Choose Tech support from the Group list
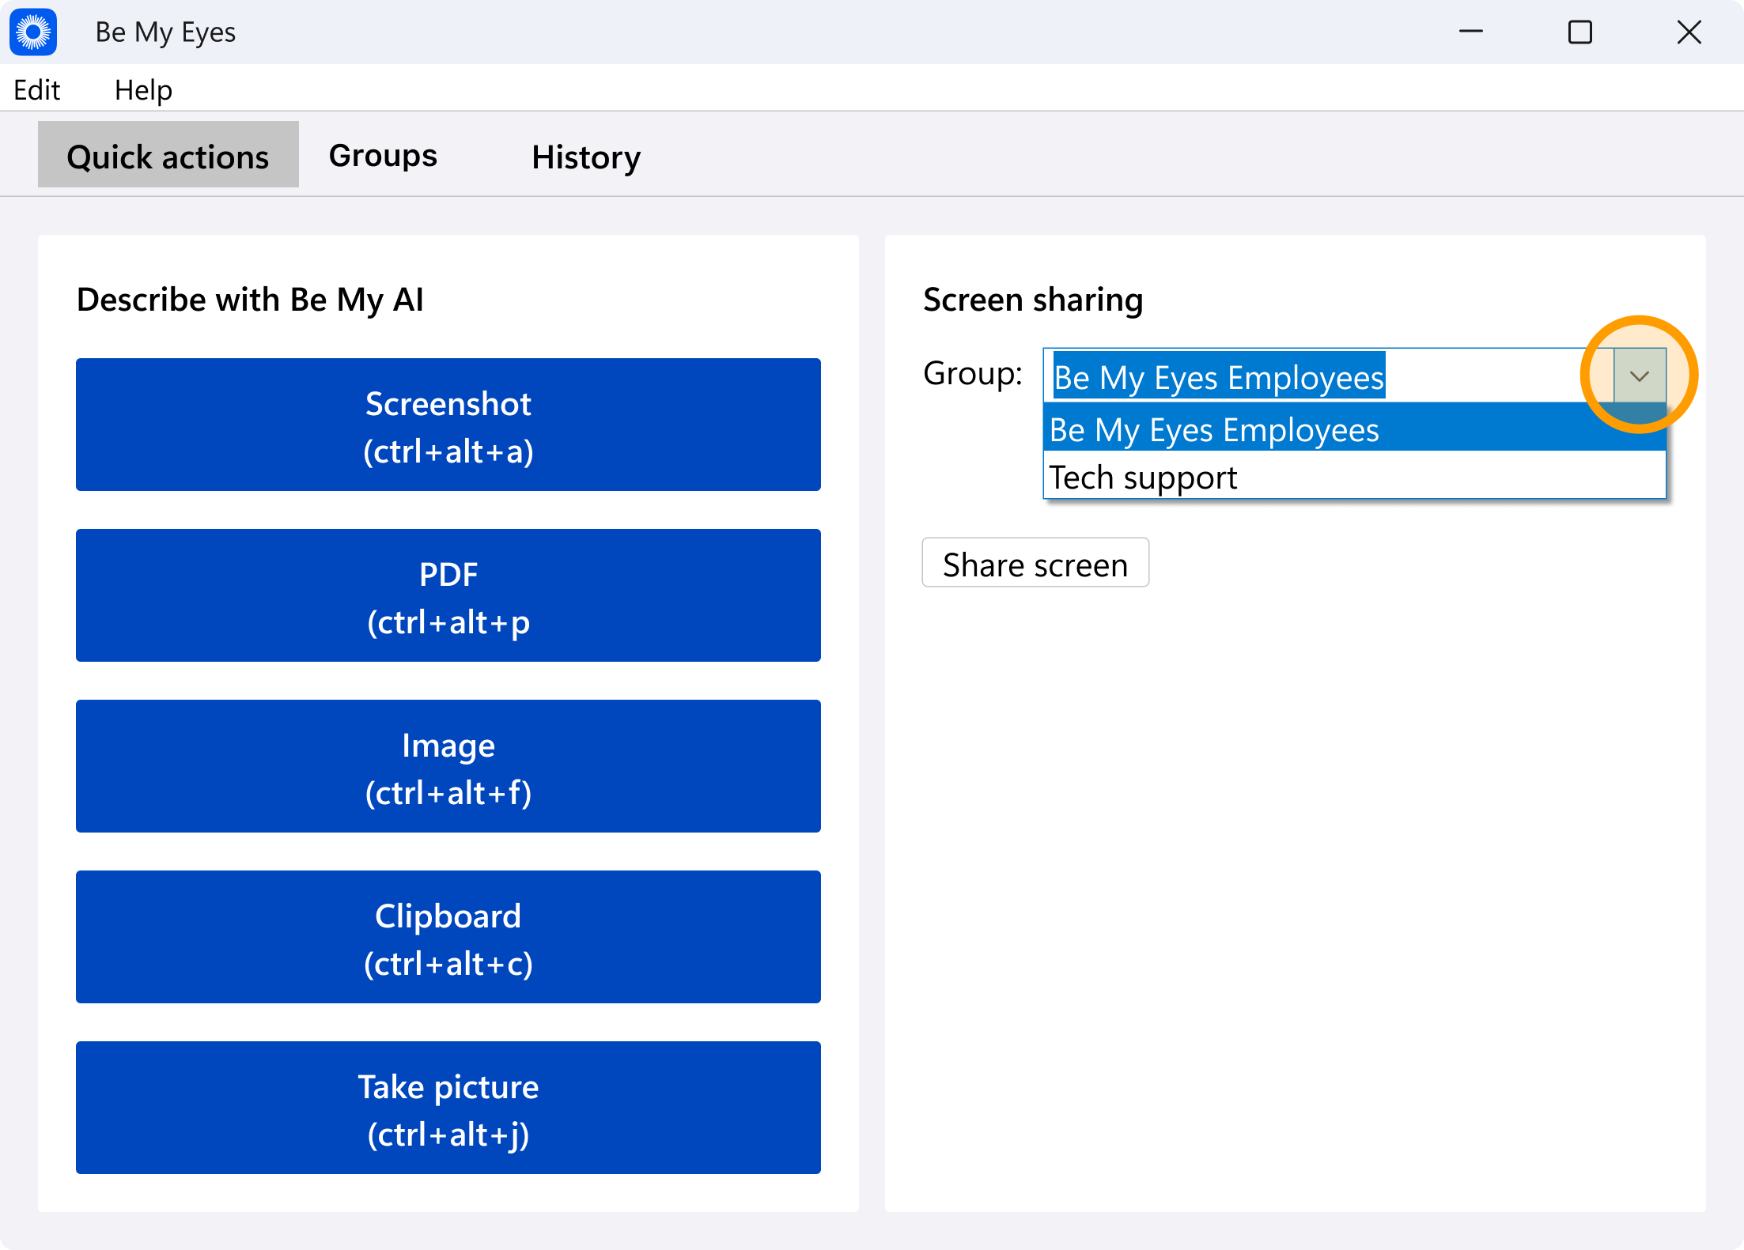1744x1250 pixels. tap(1355, 477)
